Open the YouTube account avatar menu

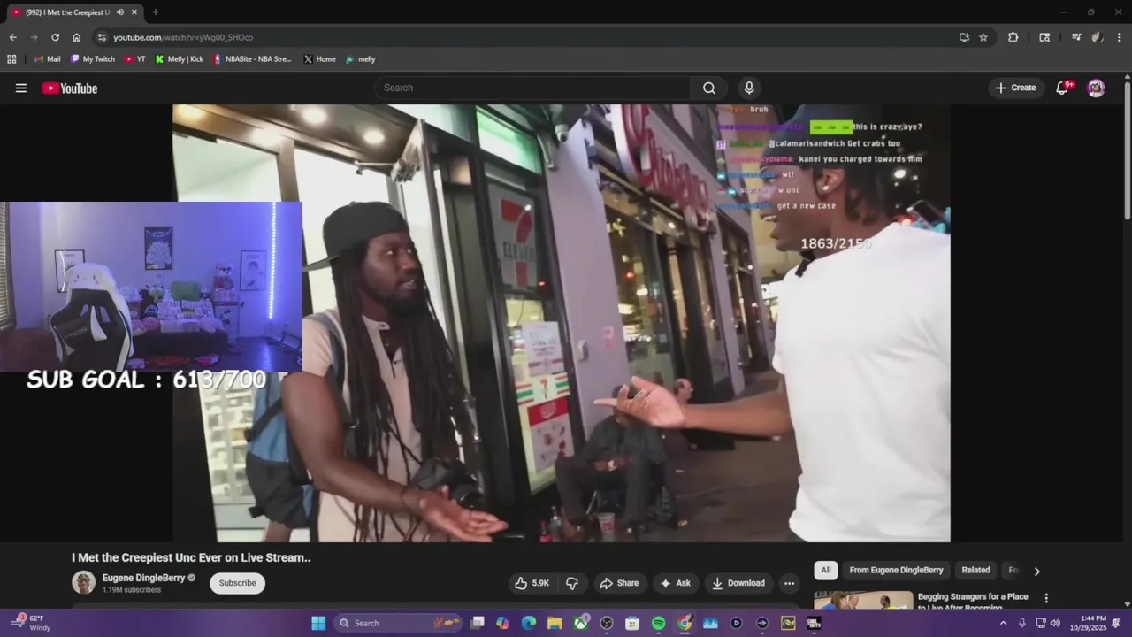click(x=1096, y=88)
